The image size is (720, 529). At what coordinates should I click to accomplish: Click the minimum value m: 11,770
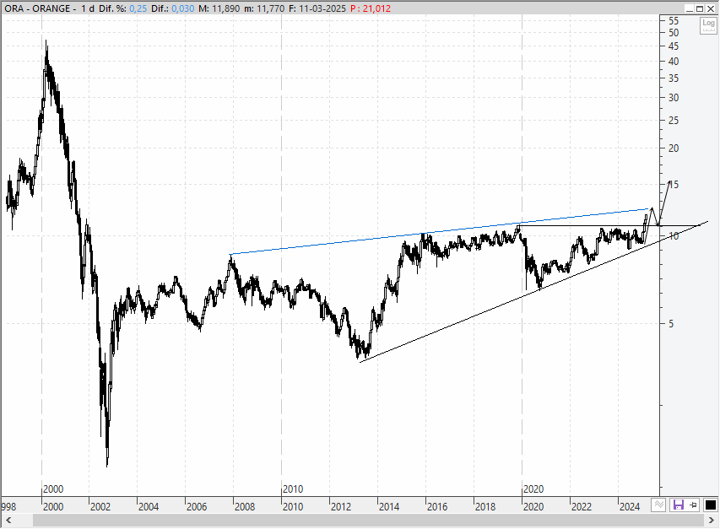pos(263,8)
